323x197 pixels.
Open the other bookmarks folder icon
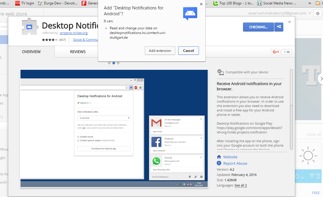point(318,3)
